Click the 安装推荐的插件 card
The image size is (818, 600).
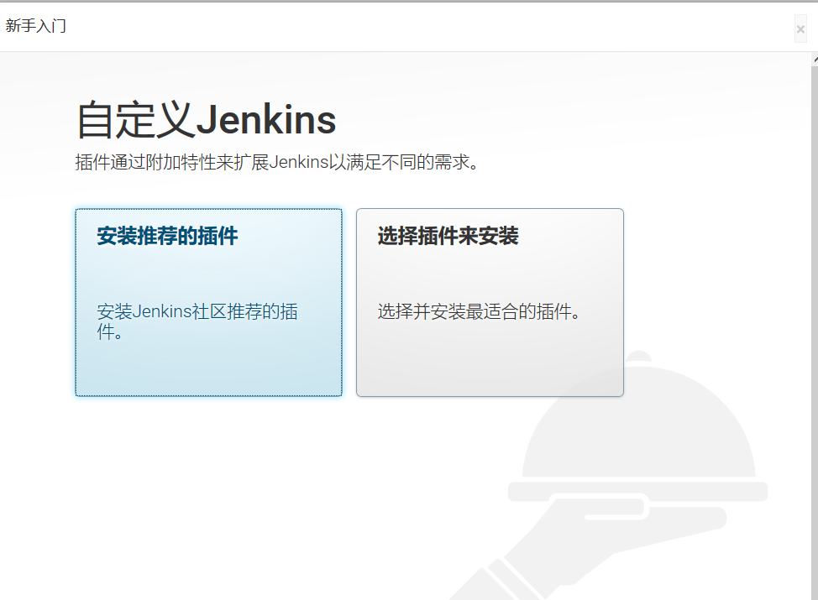pos(208,302)
